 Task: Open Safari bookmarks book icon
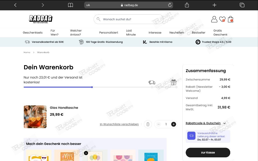click(70, 5)
